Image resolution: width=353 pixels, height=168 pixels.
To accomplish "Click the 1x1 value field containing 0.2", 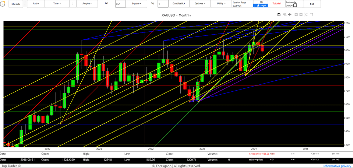I will pos(120,4).
